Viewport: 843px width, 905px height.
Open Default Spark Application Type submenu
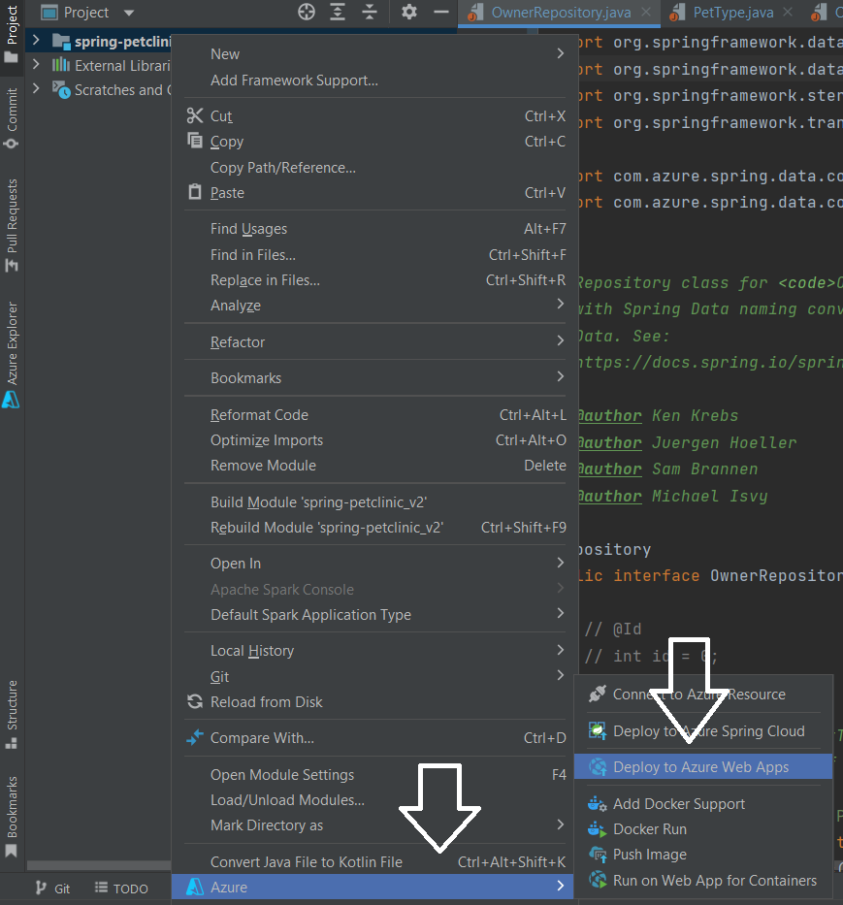(x=374, y=614)
